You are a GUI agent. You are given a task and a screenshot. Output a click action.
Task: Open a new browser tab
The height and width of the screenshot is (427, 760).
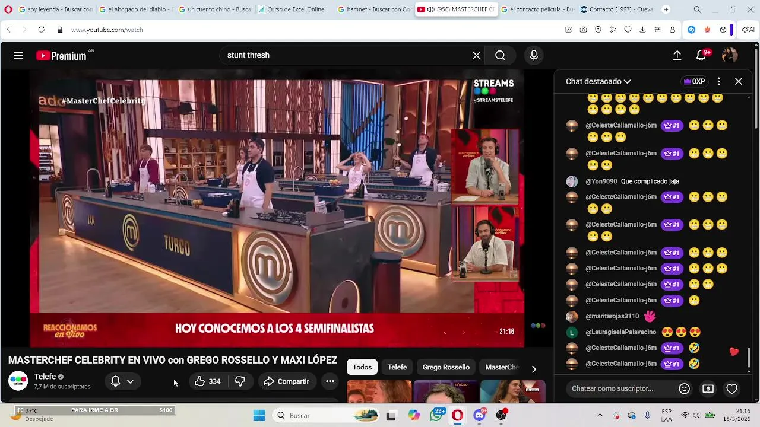tap(666, 9)
